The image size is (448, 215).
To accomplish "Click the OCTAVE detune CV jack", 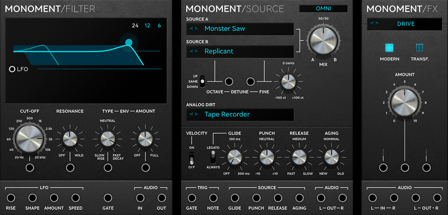I will (229, 82).
